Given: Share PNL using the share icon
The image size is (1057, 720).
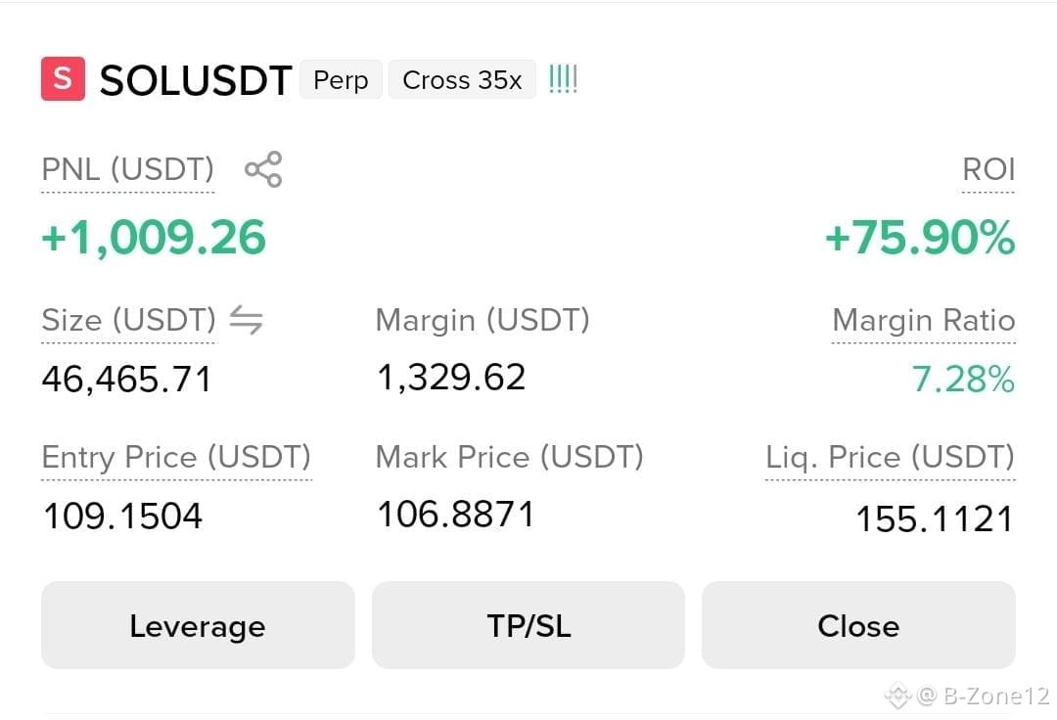Looking at the screenshot, I should pyautogui.click(x=263, y=169).
